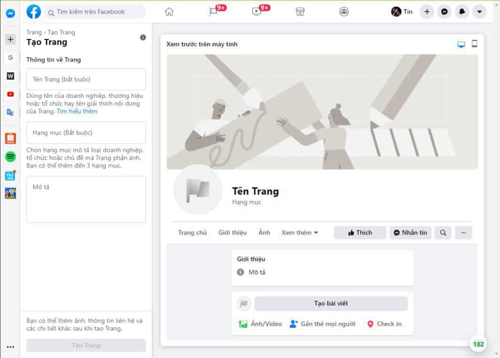The image size is (500, 358).
Task: Expand the Xem thêm dropdown
Action: (300, 232)
